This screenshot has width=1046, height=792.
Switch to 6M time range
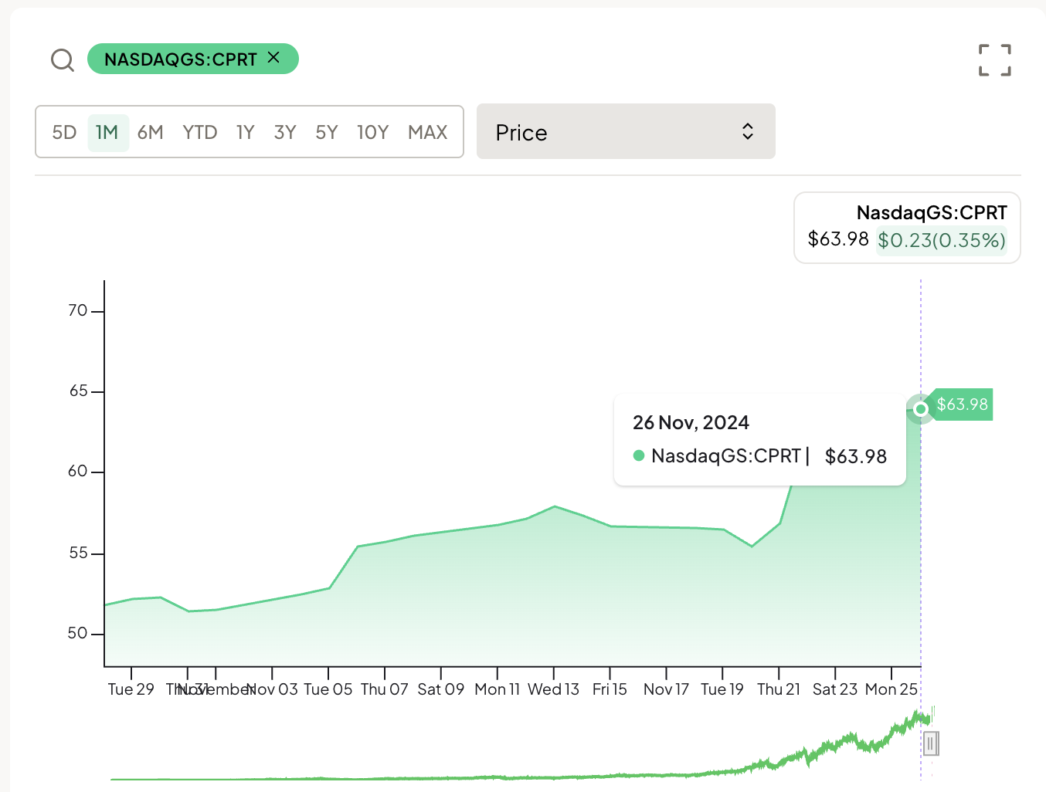pos(150,133)
